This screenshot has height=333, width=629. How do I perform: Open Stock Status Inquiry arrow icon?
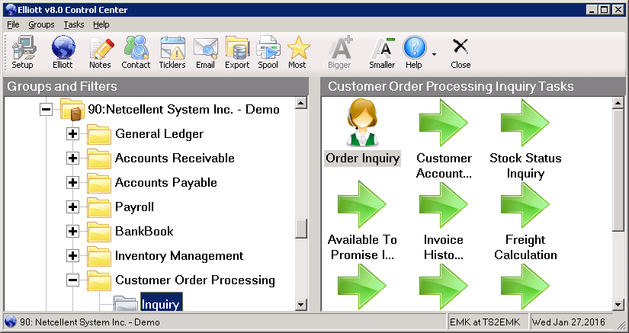[x=525, y=123]
